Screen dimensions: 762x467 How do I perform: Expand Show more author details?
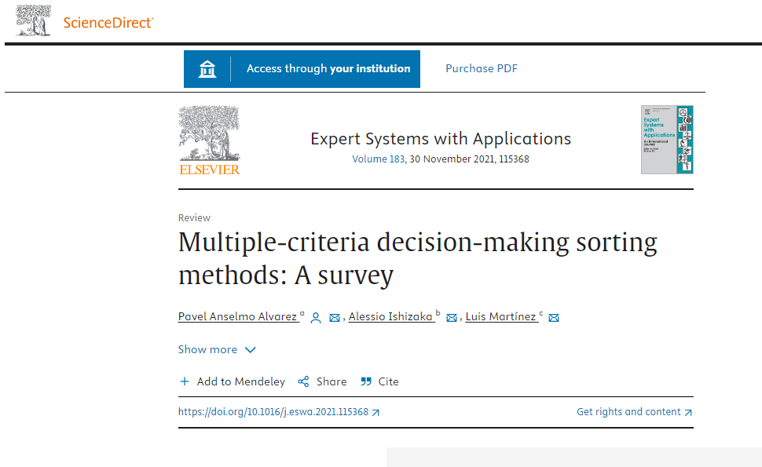point(208,350)
